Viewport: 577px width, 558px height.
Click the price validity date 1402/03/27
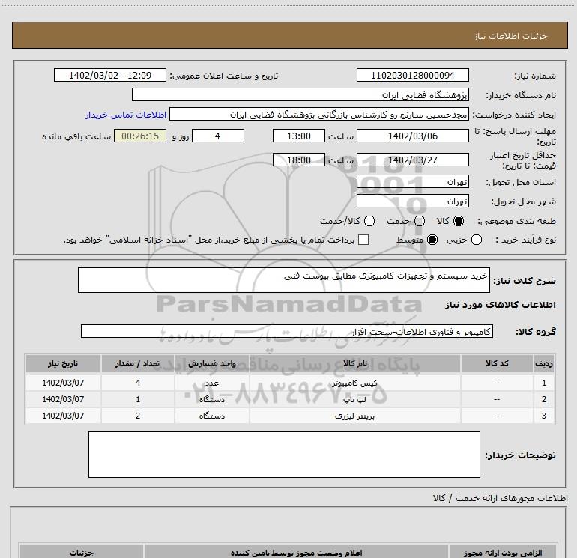(412, 160)
